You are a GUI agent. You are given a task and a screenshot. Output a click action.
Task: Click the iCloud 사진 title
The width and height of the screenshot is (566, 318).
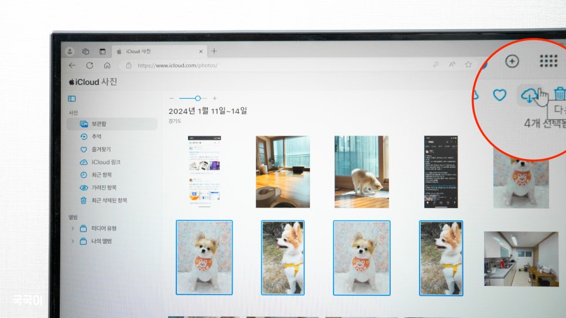tap(93, 82)
